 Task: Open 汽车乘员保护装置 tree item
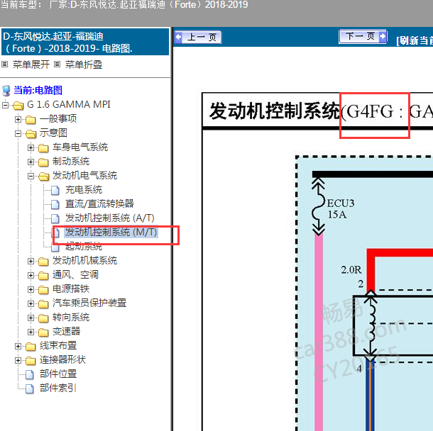(89, 303)
